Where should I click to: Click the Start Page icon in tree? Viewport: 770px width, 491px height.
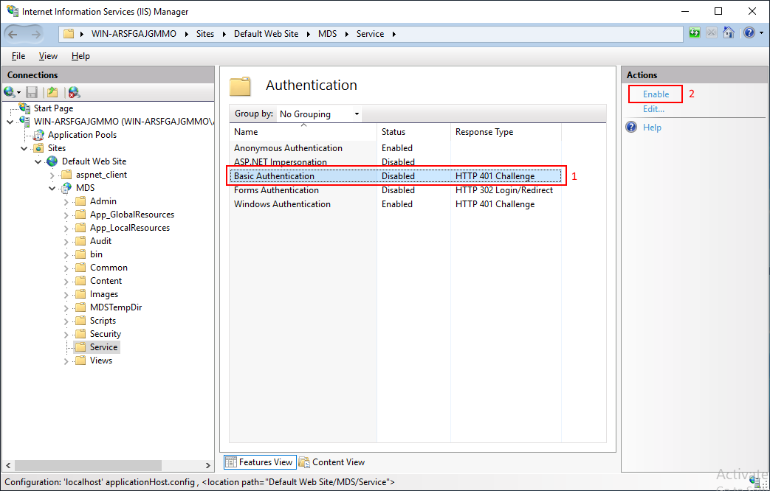tap(24, 108)
